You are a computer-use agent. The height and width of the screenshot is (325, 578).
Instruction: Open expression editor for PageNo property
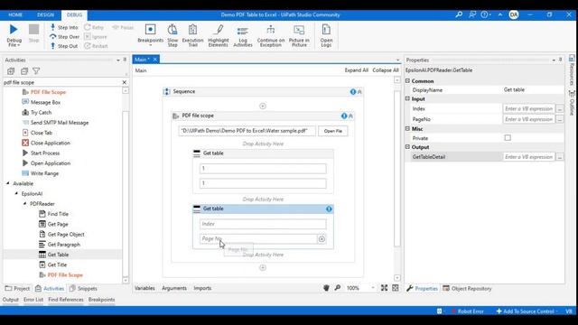coord(560,119)
